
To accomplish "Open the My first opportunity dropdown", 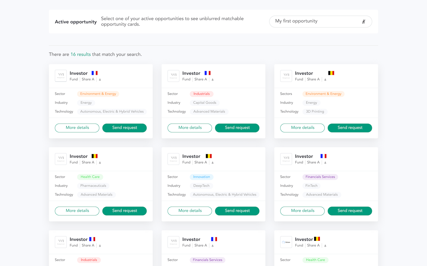I will pyautogui.click(x=321, y=22).
